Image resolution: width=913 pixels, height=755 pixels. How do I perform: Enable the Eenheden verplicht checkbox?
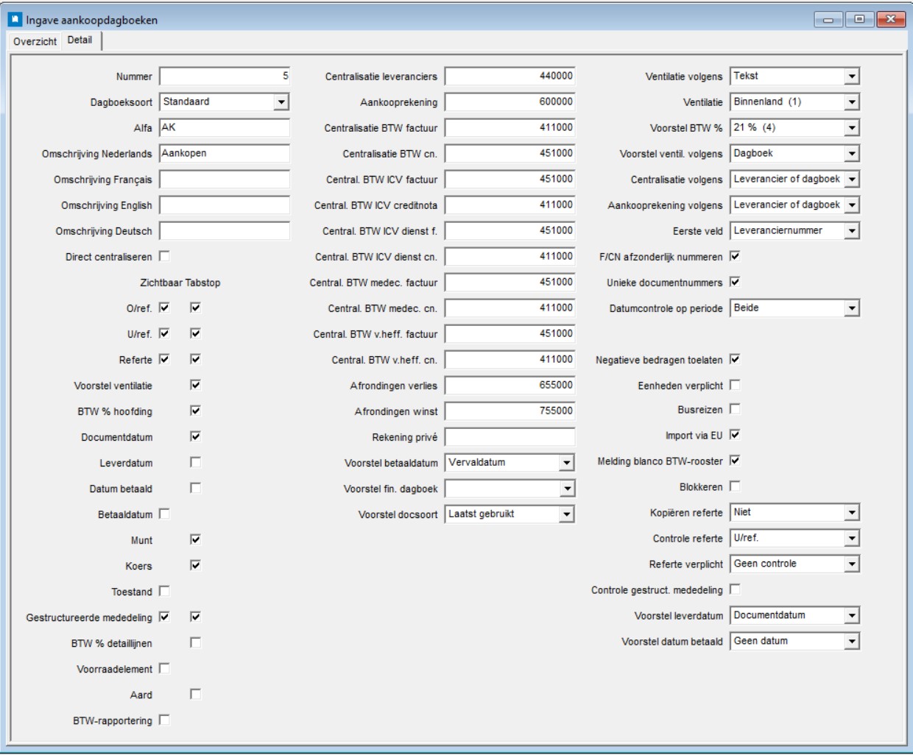(x=735, y=385)
